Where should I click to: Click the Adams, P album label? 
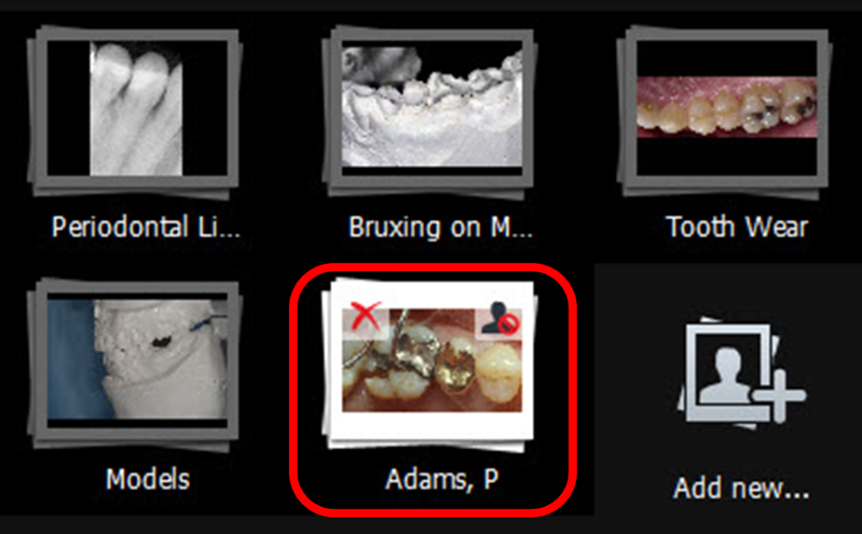click(442, 479)
